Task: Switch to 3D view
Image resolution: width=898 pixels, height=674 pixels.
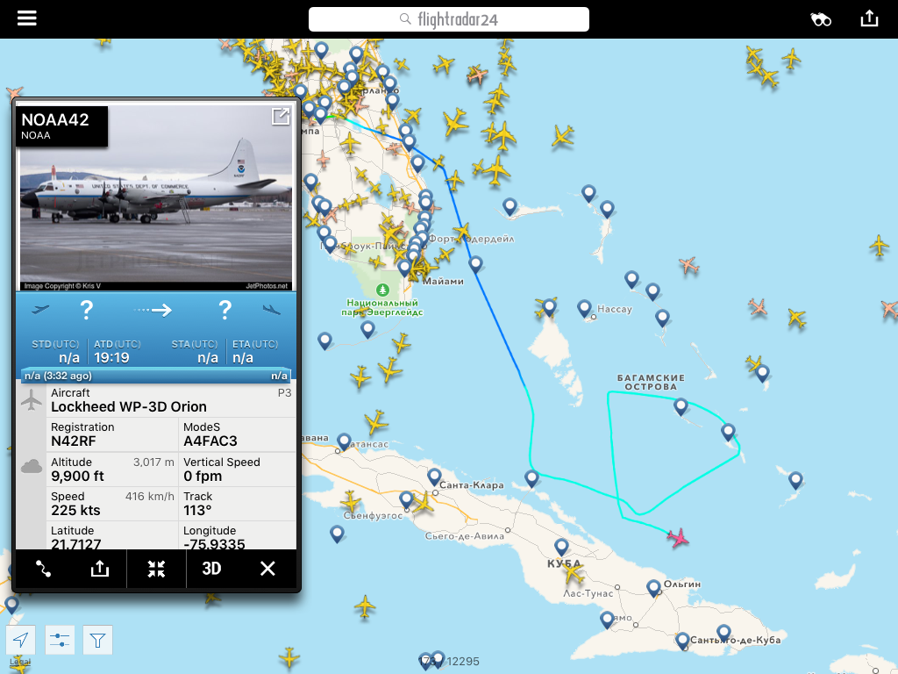Action: click(x=211, y=568)
